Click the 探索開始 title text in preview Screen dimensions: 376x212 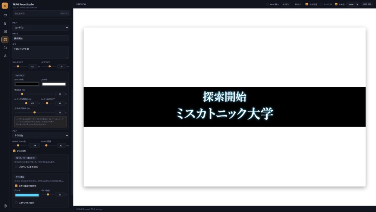[225, 97]
